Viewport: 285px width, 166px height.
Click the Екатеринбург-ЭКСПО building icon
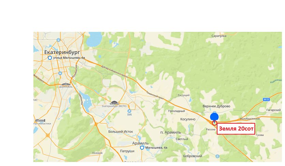click(114, 103)
